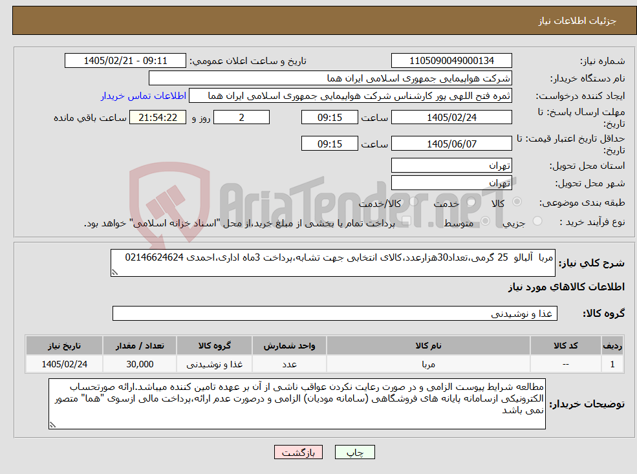Image resolution: width=637 pixels, height=474 pixels.
Task: Click the price validity date 1405/06/07 field
Action: click(x=451, y=144)
